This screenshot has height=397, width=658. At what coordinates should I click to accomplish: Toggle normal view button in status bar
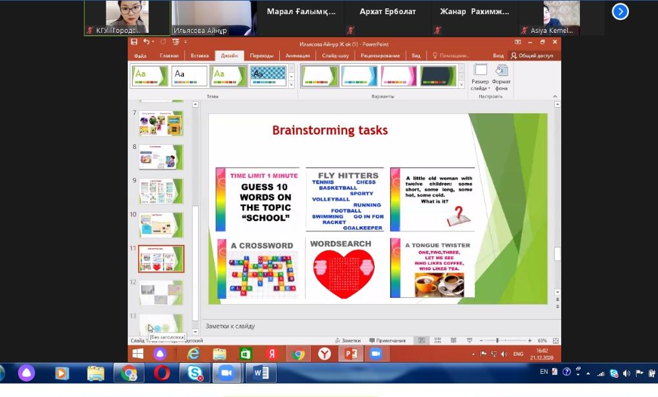coord(422,340)
